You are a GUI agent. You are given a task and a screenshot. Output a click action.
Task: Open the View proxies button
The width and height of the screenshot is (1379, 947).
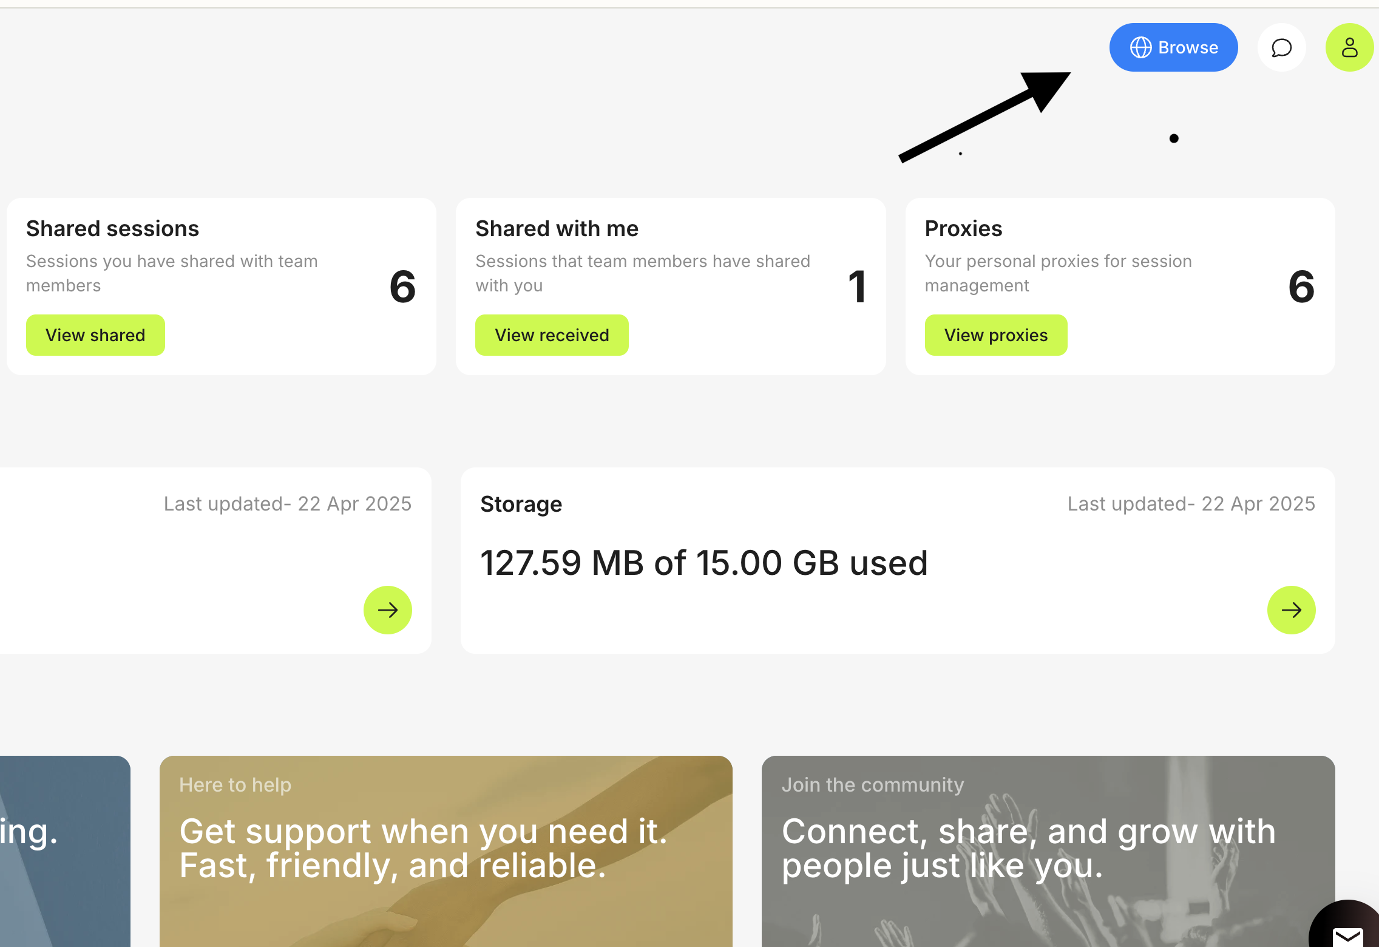click(x=995, y=335)
